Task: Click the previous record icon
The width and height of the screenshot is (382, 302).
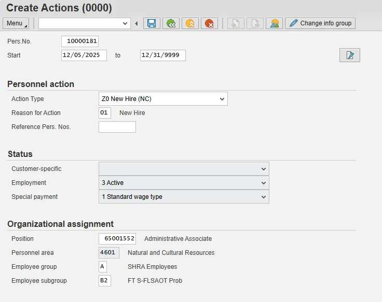Action: click(236, 23)
